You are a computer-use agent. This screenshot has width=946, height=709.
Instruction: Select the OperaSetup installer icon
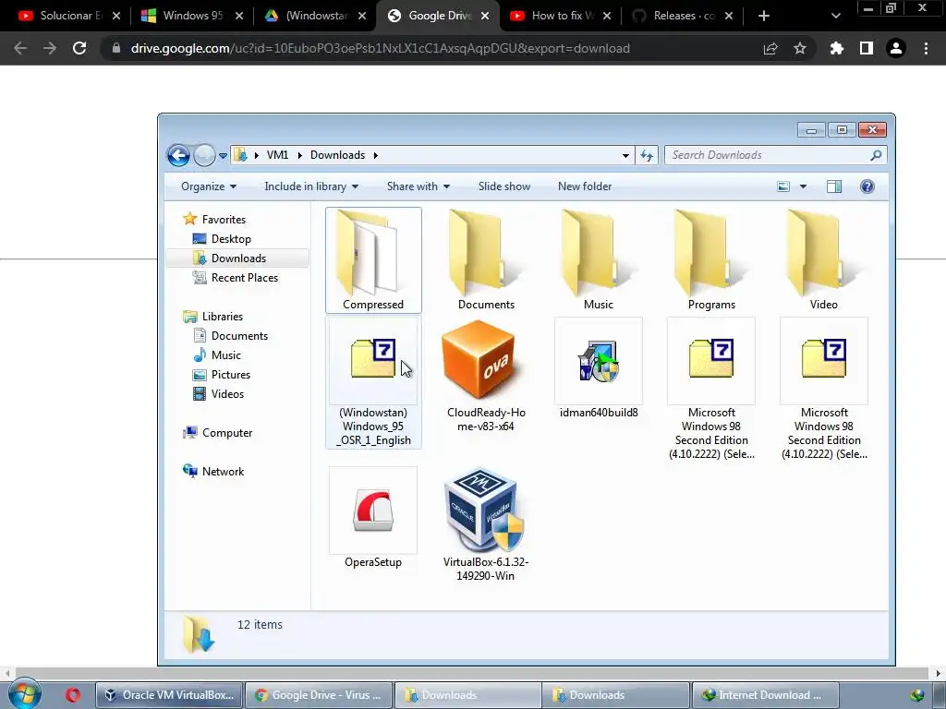373,510
